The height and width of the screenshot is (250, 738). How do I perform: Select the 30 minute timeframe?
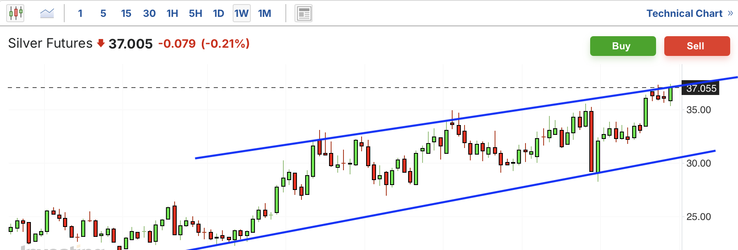click(149, 14)
